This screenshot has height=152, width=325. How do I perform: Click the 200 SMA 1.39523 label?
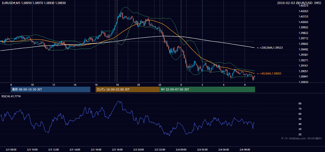[x=270, y=48]
